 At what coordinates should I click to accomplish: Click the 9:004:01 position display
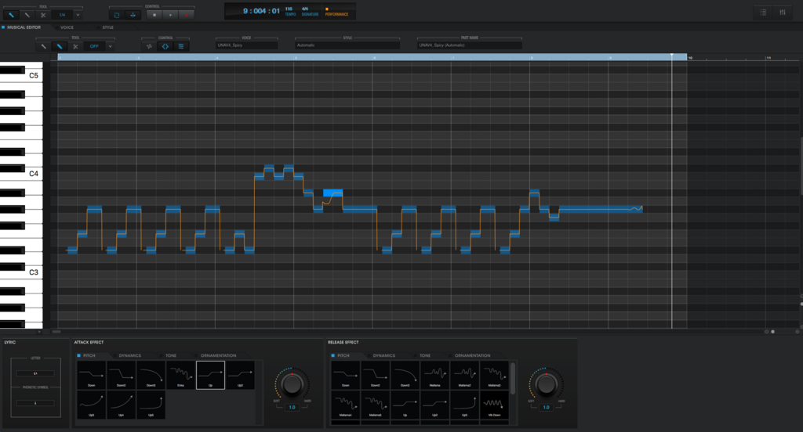point(261,11)
